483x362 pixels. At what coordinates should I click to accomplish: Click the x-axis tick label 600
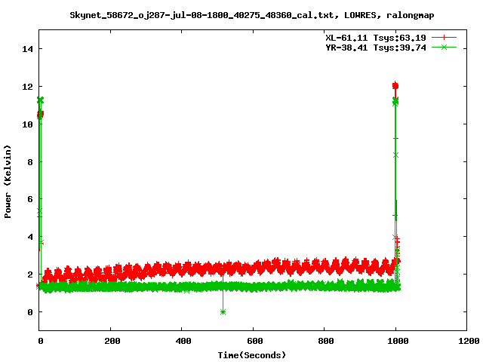click(x=255, y=341)
